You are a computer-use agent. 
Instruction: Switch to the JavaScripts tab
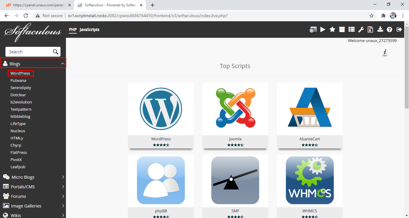click(90, 29)
